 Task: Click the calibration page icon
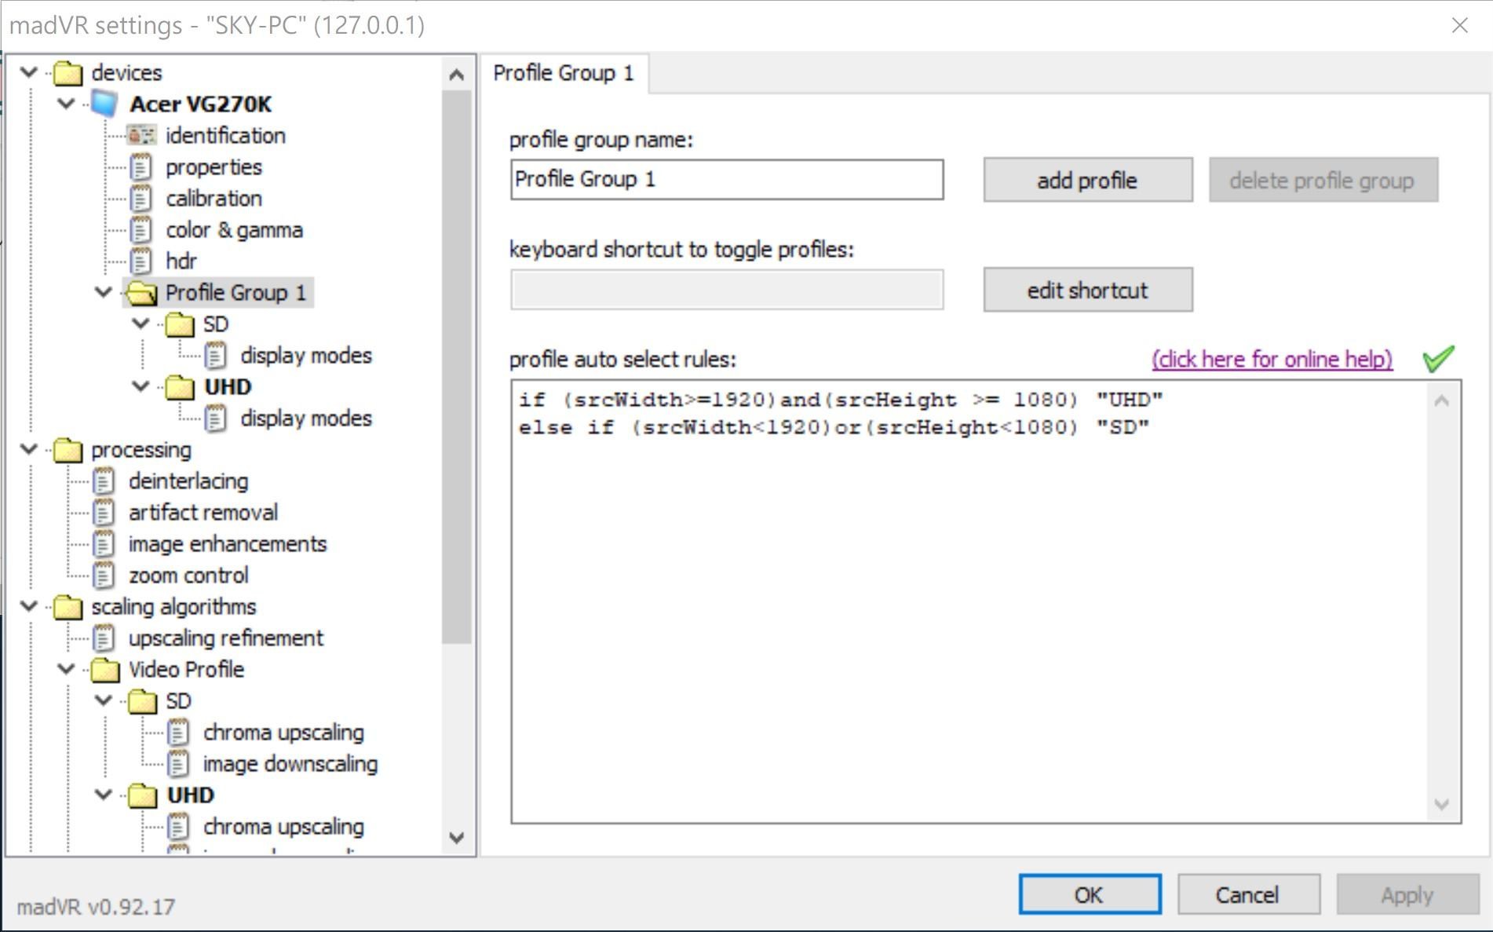(x=141, y=198)
